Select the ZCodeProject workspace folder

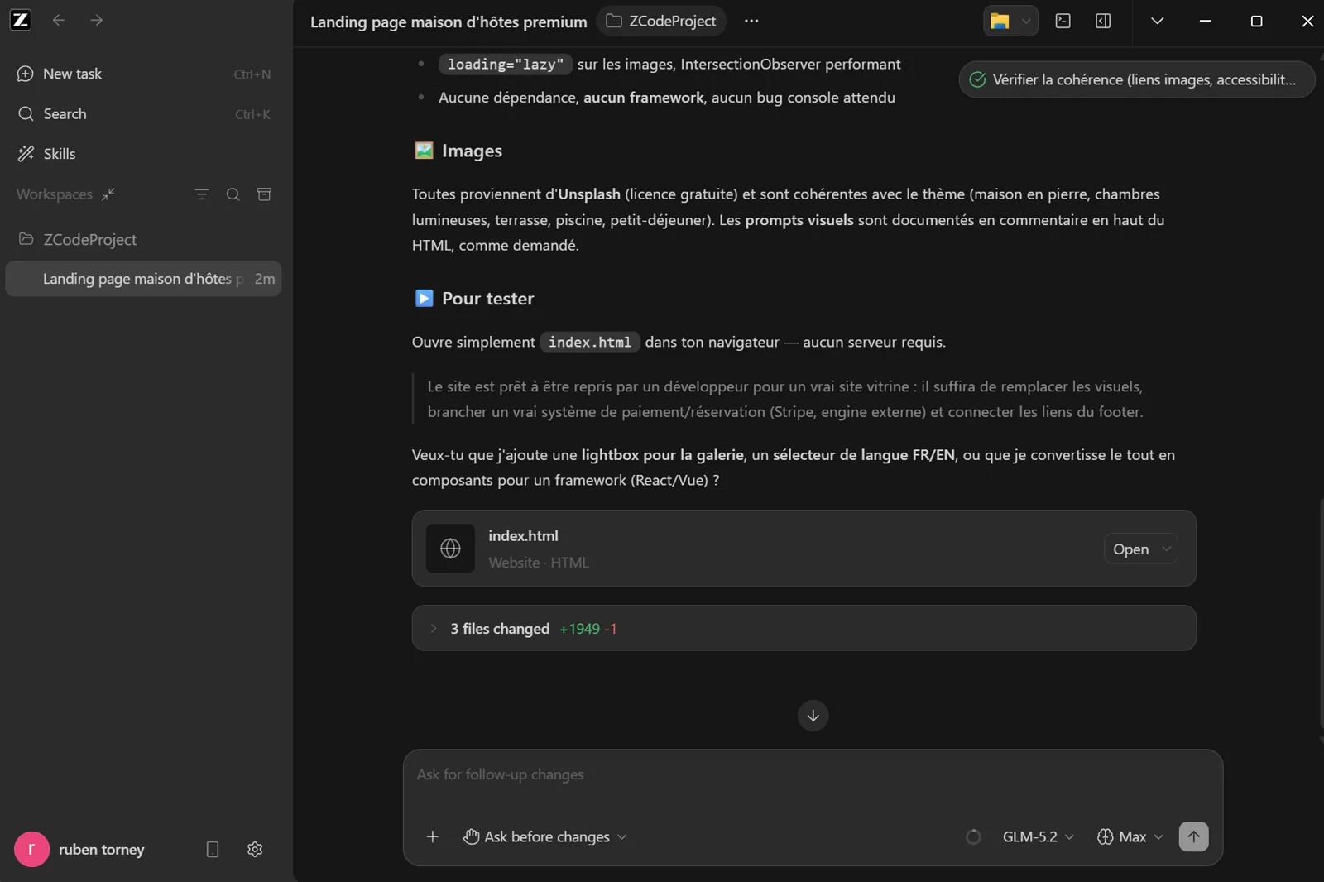144,240
